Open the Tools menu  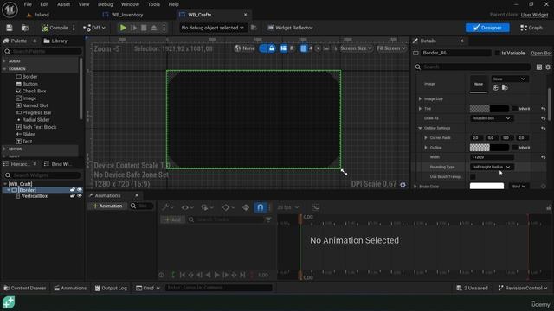pos(154,4)
